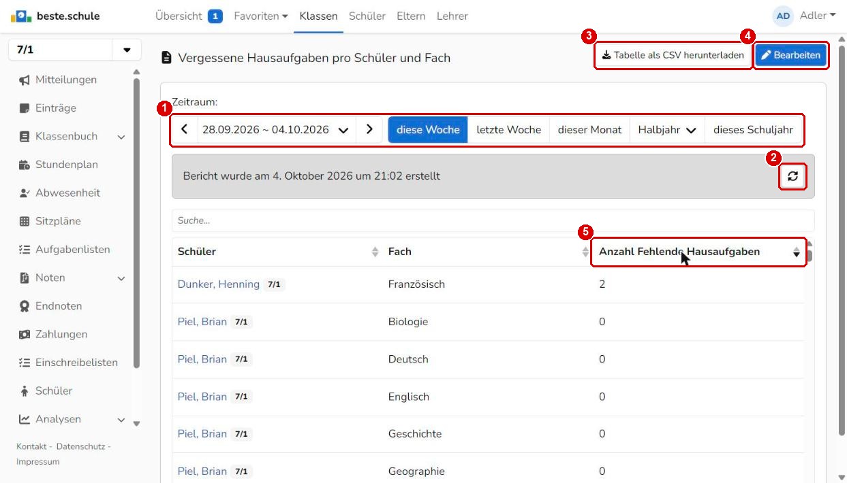Click the Suche search field
The image size is (847, 483).
[493, 220]
